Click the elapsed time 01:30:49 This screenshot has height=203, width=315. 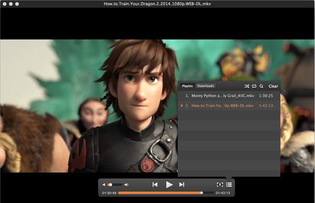109,193
